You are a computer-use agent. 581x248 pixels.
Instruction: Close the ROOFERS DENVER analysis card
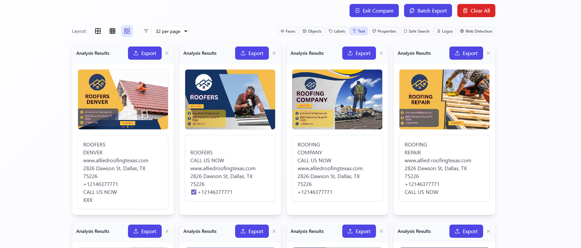[167, 53]
